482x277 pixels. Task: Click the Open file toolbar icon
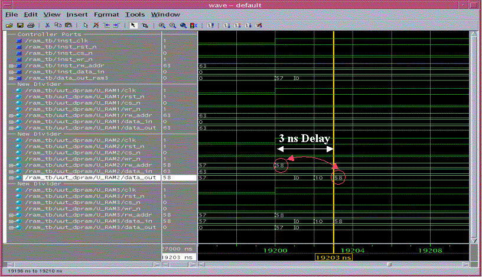coord(9,25)
